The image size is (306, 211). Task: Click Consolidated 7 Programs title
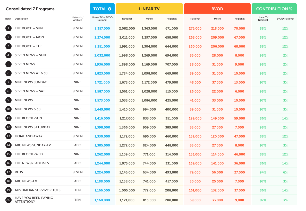coord(30,9)
